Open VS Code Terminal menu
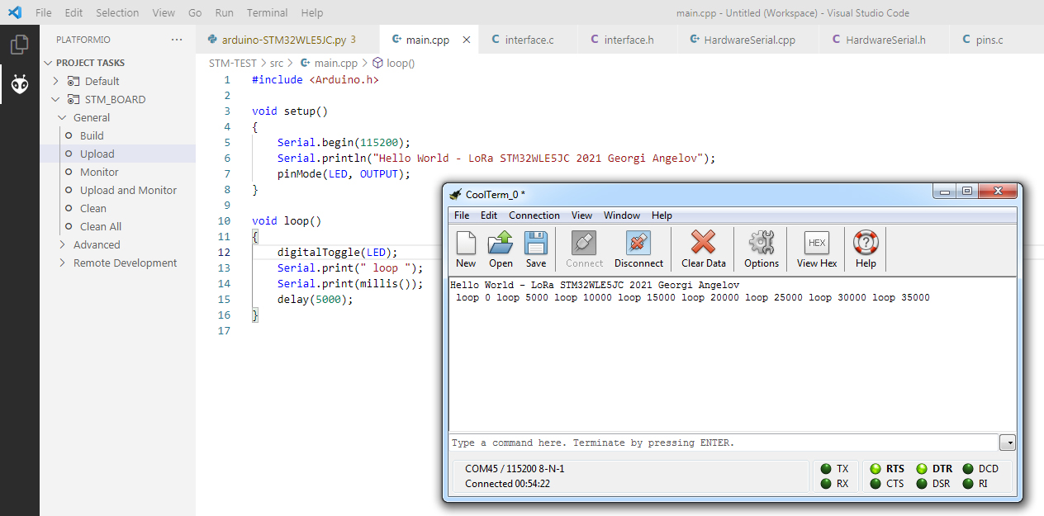This screenshot has height=516, width=1044. coord(267,12)
